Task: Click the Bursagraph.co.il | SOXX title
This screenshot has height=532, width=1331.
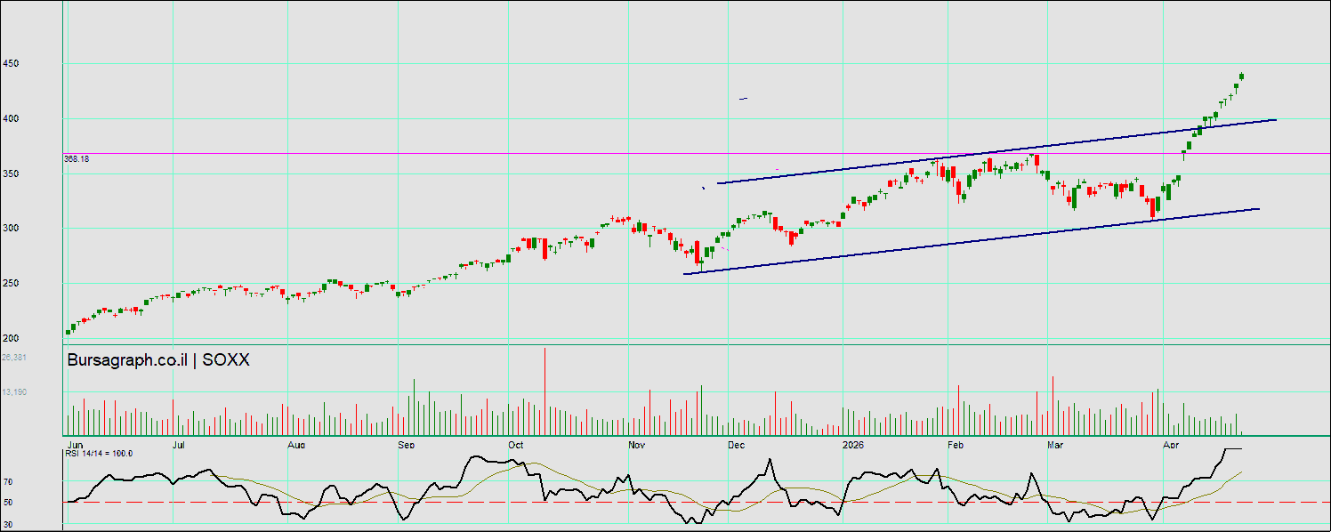Action: (x=158, y=360)
